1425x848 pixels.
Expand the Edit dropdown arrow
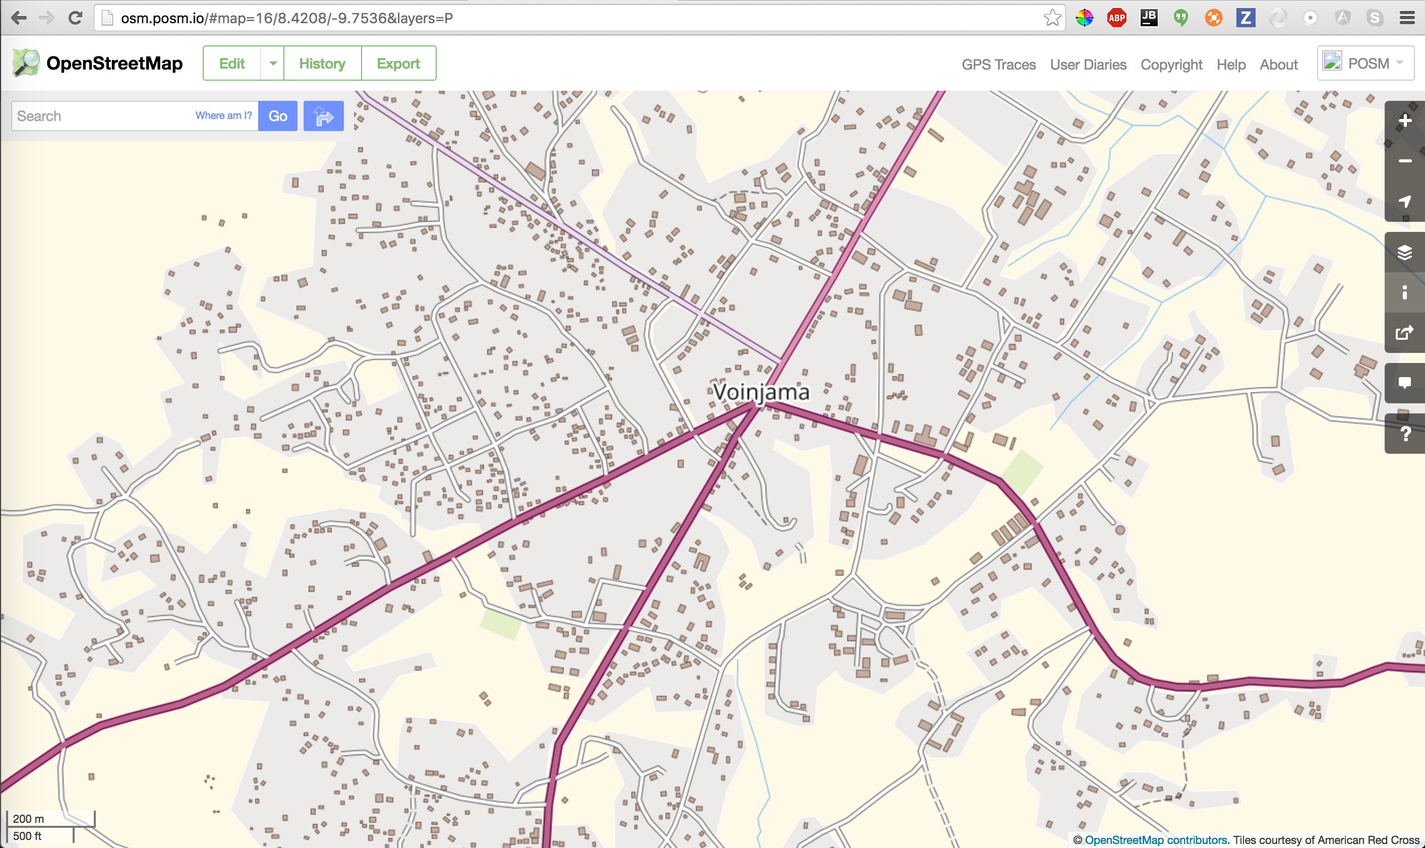click(272, 63)
